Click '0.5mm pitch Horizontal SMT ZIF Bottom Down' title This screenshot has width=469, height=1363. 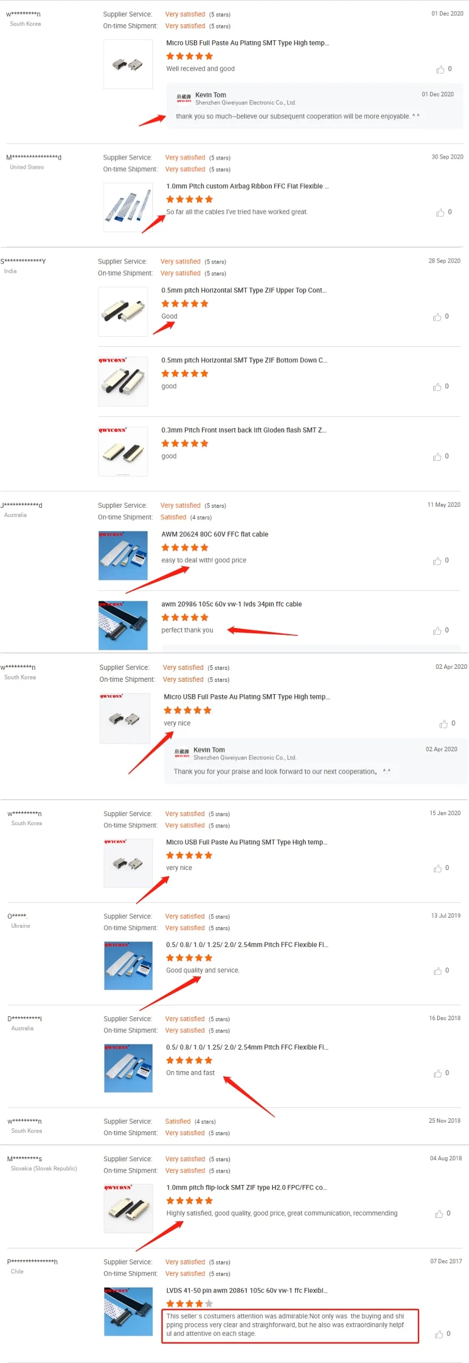[244, 360]
